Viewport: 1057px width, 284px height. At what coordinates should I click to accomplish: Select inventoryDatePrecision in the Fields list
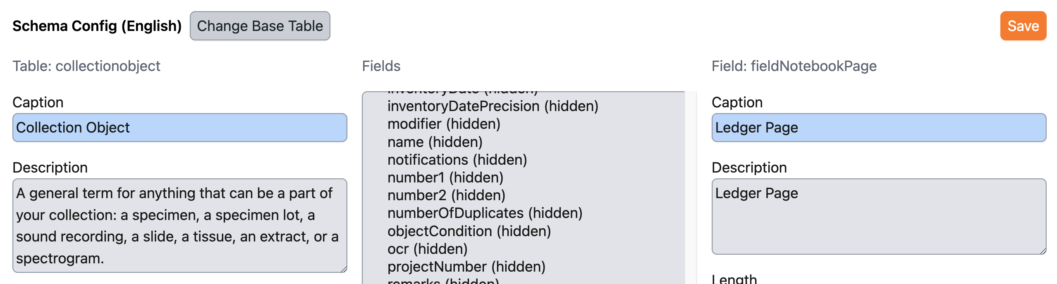tap(493, 106)
